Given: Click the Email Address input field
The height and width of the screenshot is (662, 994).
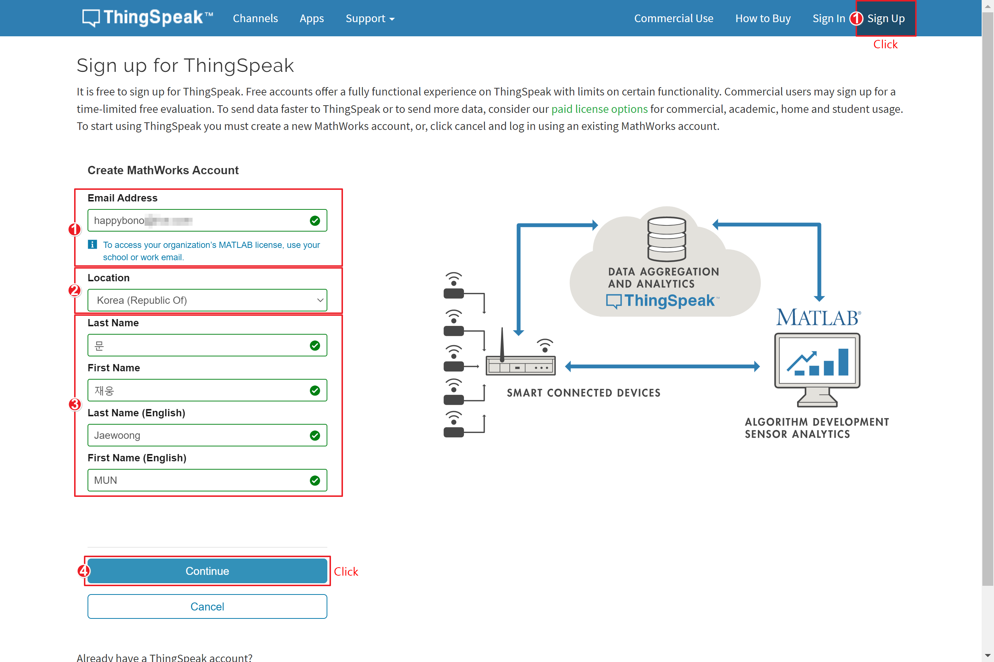Looking at the screenshot, I should (207, 220).
